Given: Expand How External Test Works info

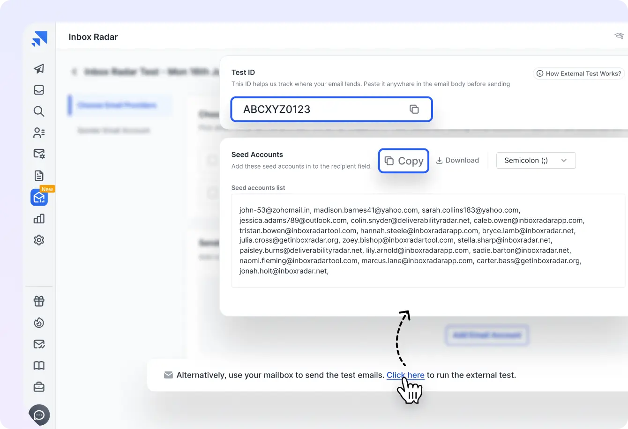Looking at the screenshot, I should [578, 74].
